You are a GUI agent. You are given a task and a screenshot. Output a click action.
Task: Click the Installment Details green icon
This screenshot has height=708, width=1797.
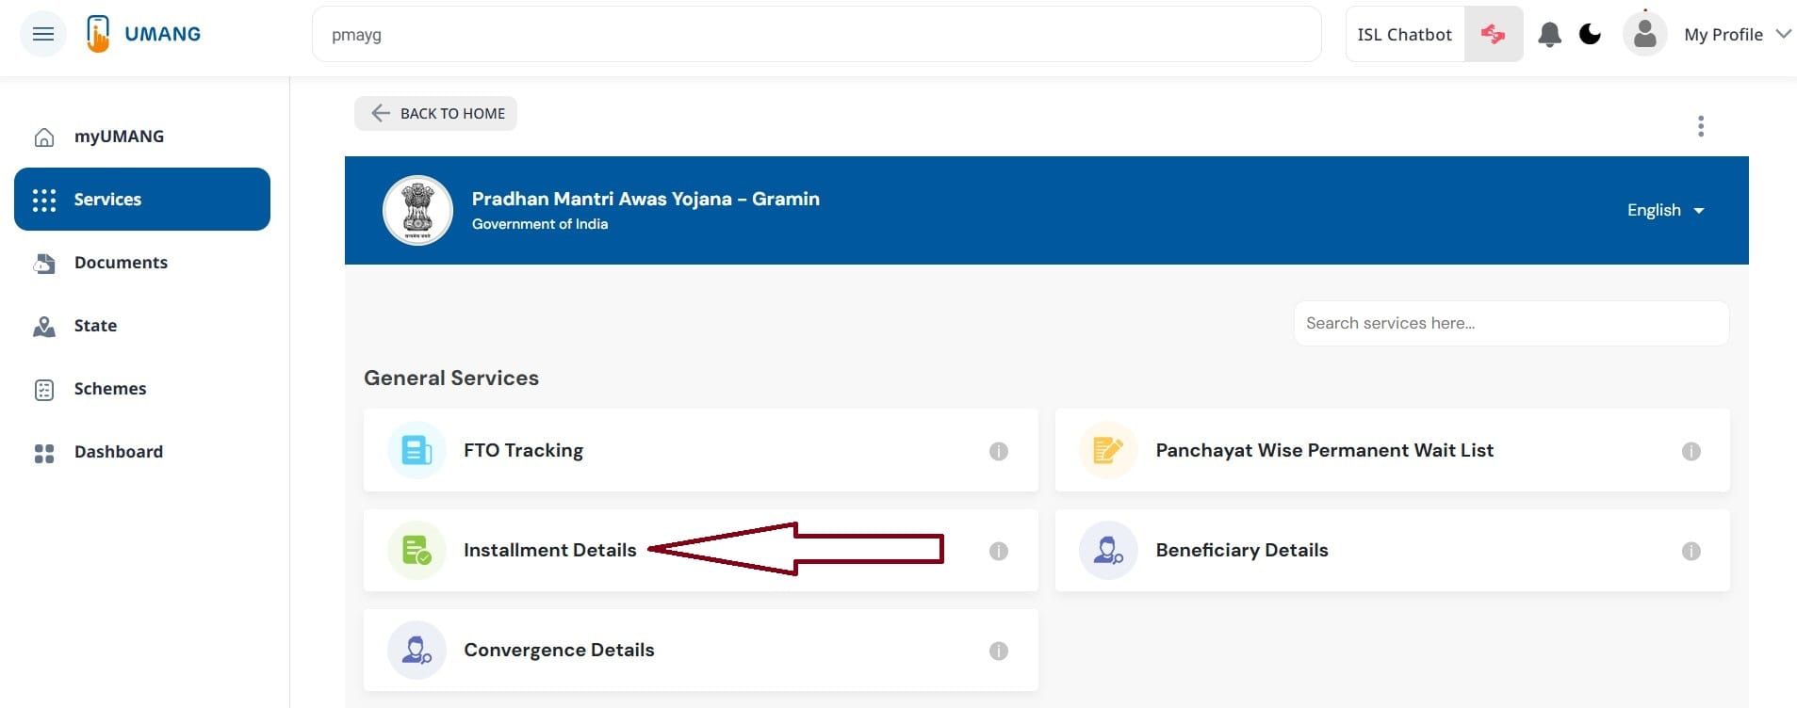click(417, 550)
